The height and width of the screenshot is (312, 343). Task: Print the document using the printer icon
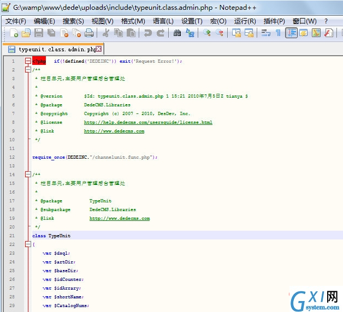(x=89, y=33)
